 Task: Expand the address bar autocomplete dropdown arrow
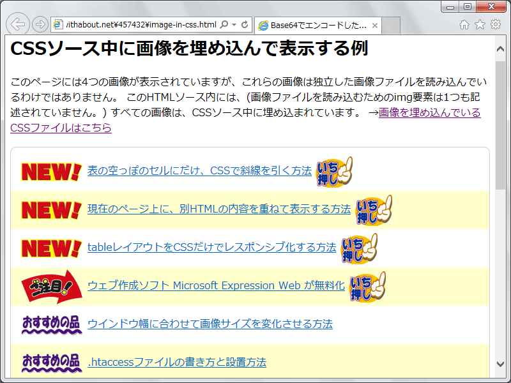coord(234,25)
